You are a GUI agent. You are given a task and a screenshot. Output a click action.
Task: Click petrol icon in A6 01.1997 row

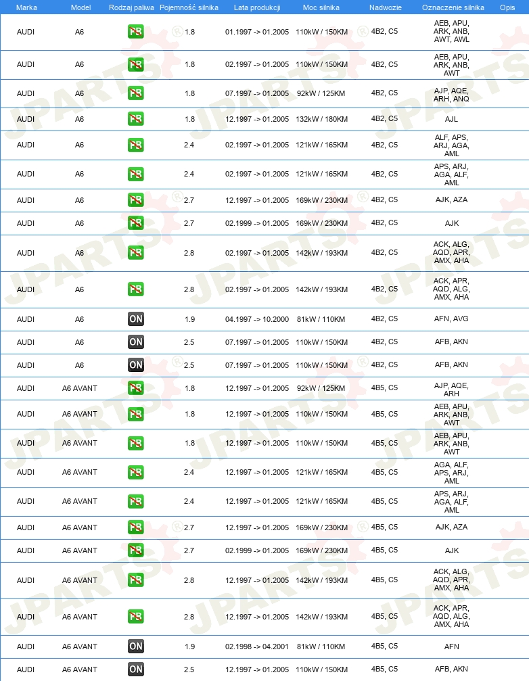[x=135, y=32]
